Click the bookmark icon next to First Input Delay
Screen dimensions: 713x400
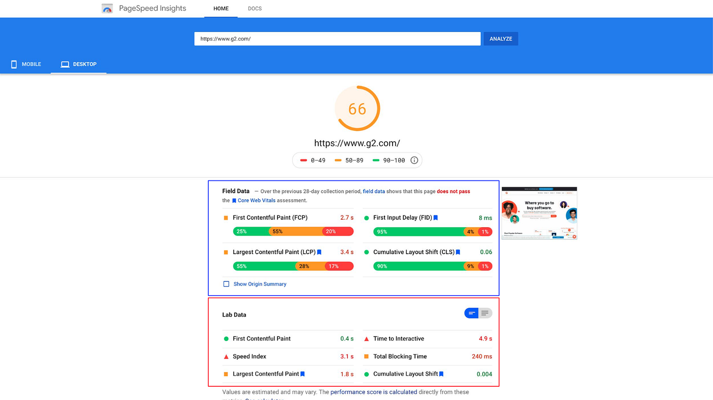pos(435,218)
